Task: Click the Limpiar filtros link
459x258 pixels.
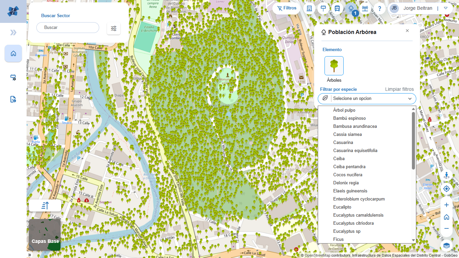Action: 399,89
